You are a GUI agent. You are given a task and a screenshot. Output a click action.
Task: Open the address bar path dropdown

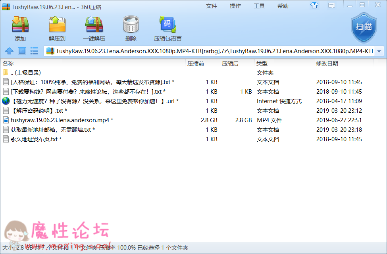(379, 51)
